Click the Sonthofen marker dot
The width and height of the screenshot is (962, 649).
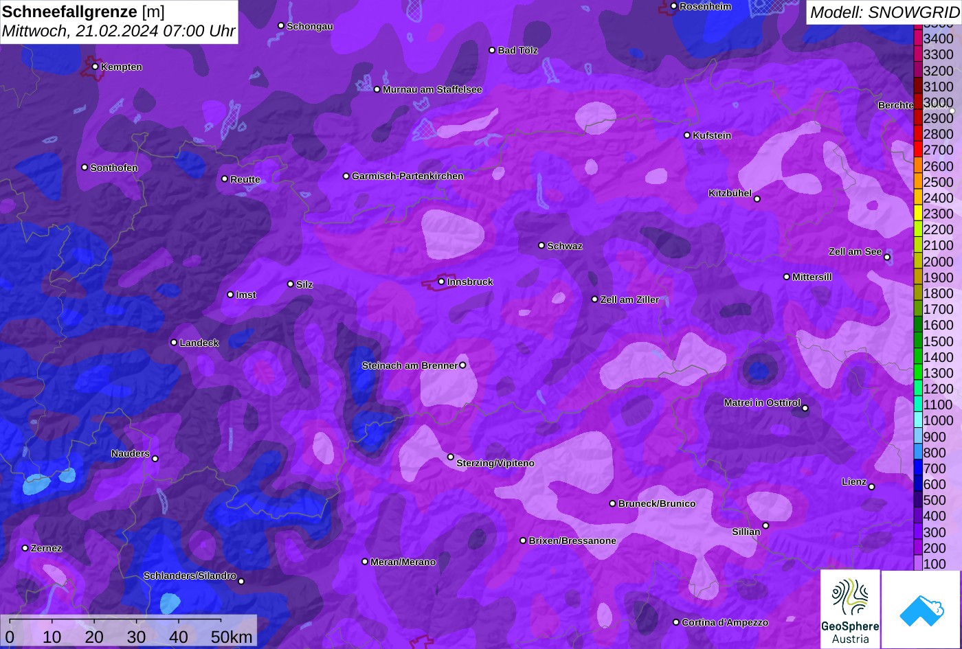(x=85, y=168)
